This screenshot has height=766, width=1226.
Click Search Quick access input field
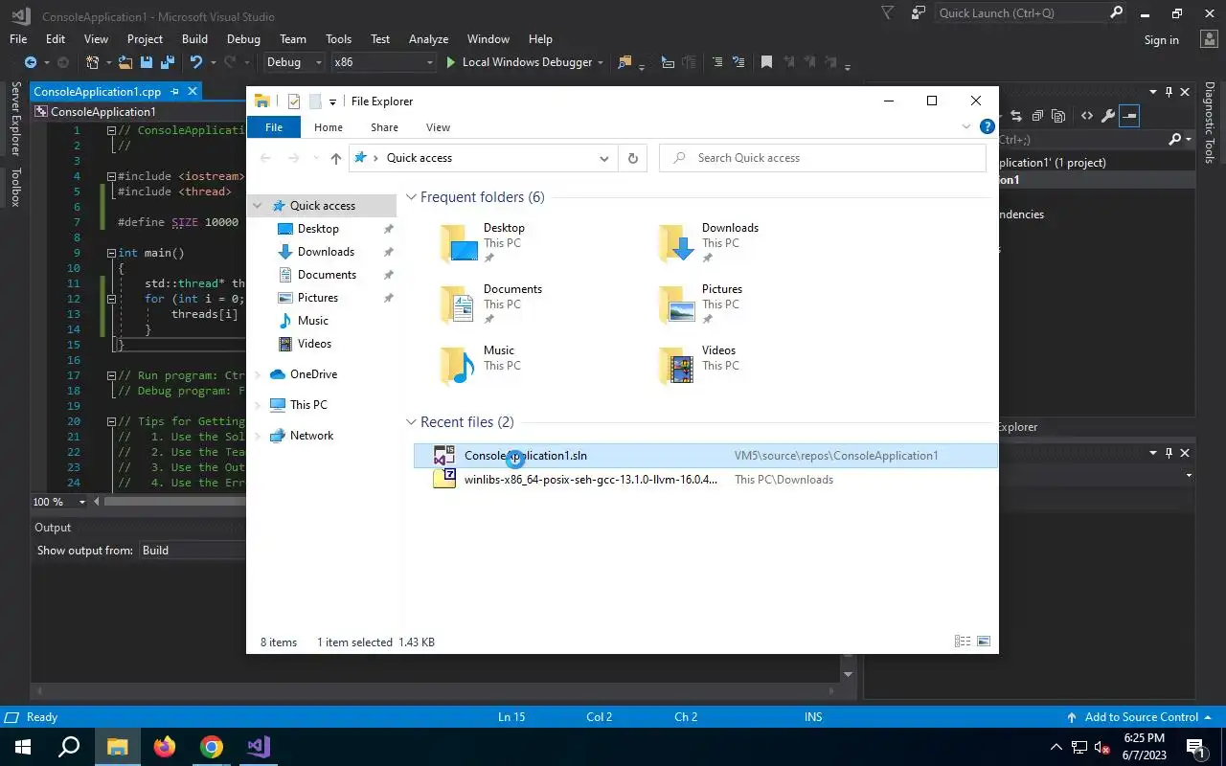(823, 158)
